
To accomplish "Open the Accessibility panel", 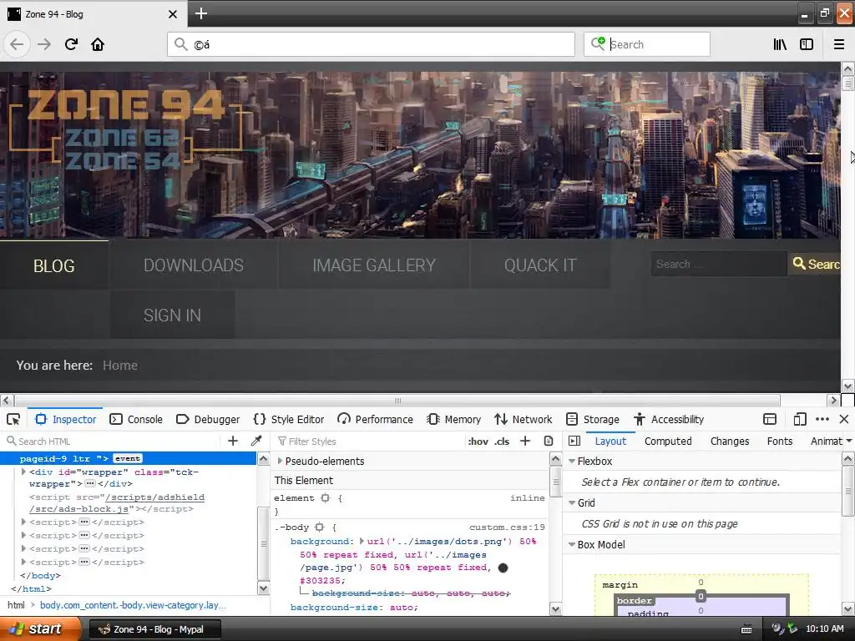I will [x=669, y=419].
